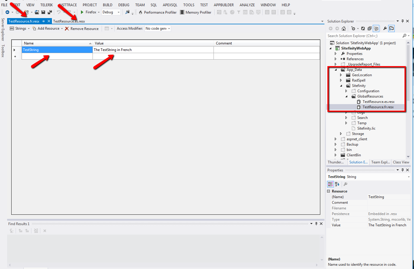The height and width of the screenshot is (269, 414).
Task: Select TestResource.es.resx in Solution Explorer
Action: 378,102
